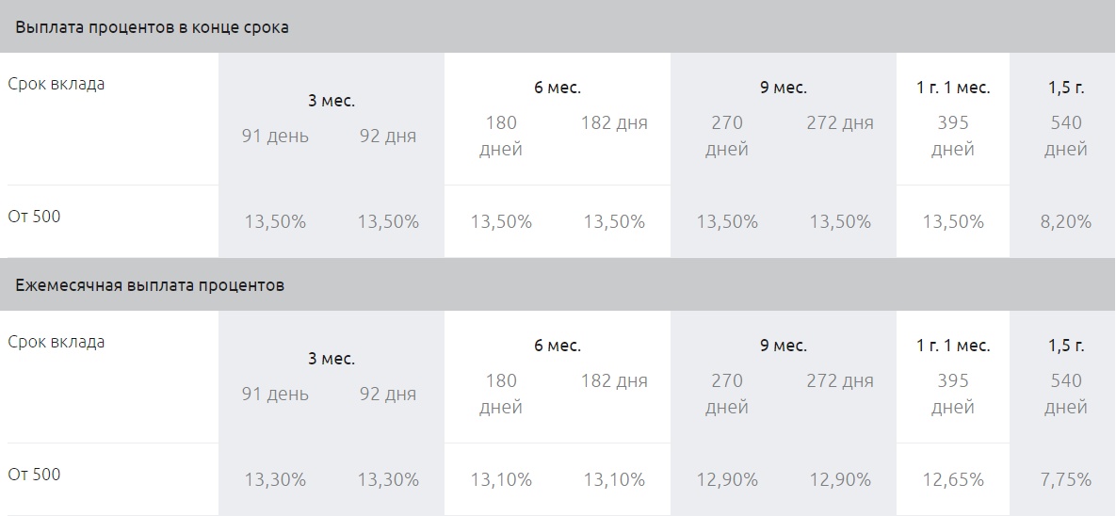Viewport: 1116px width, 516px height.
Task: Click "От 500" row label in end-of-term table
Action: pos(34,217)
